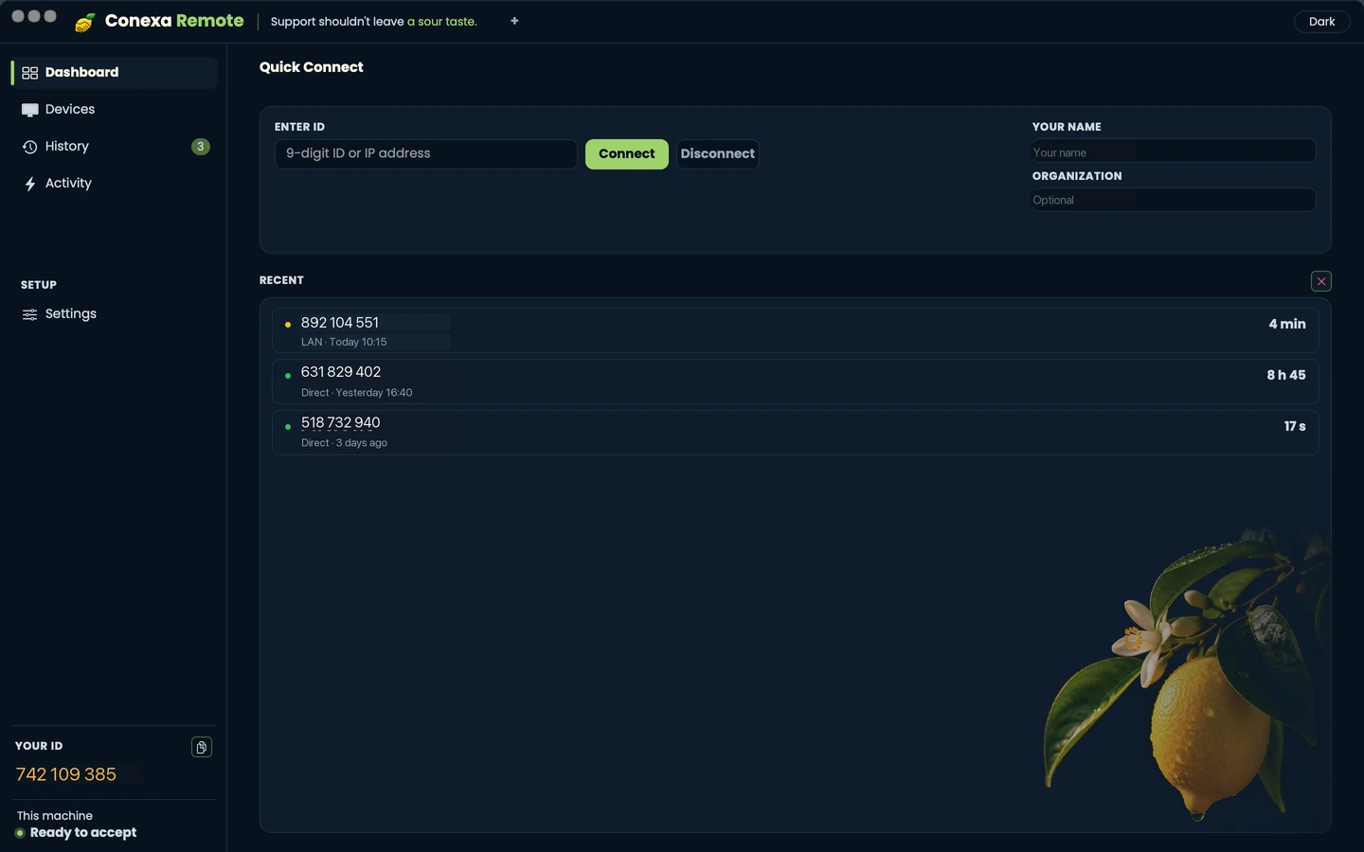Click the Dashboard grid icon
Screen dimensions: 1364x852
30,73
